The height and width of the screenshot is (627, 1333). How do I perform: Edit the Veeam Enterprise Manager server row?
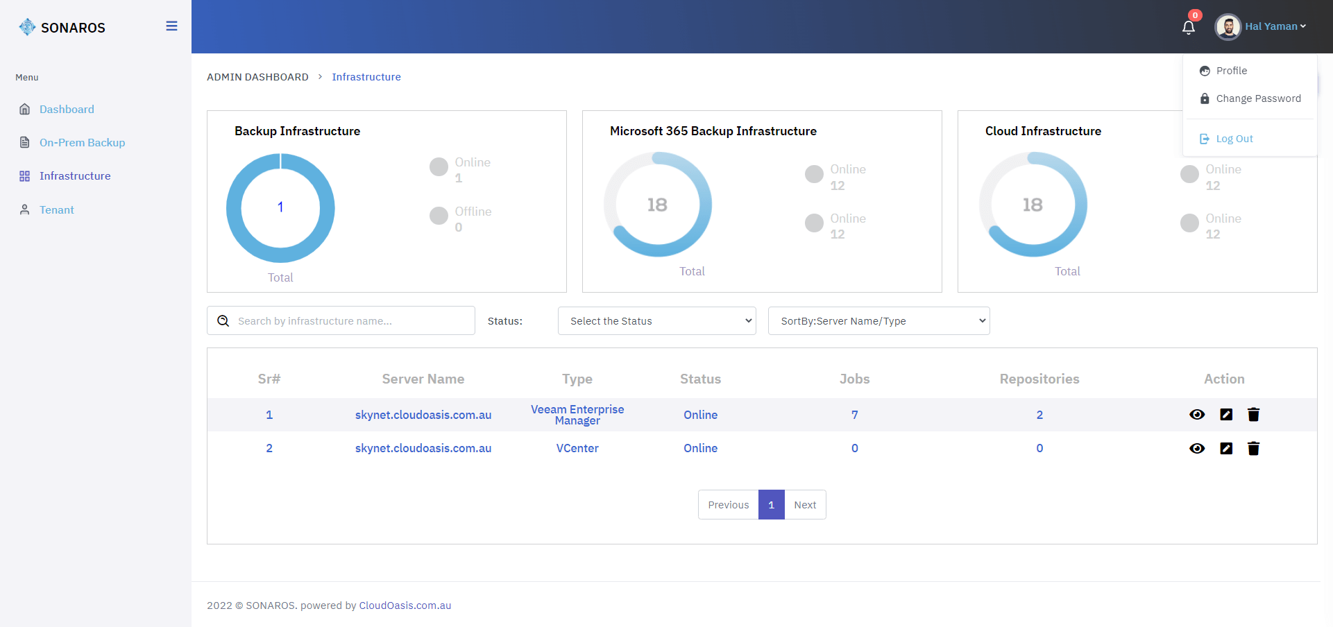(1226, 415)
